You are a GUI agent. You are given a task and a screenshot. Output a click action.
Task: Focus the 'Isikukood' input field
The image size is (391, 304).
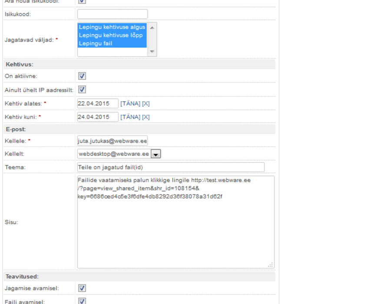[x=113, y=14]
